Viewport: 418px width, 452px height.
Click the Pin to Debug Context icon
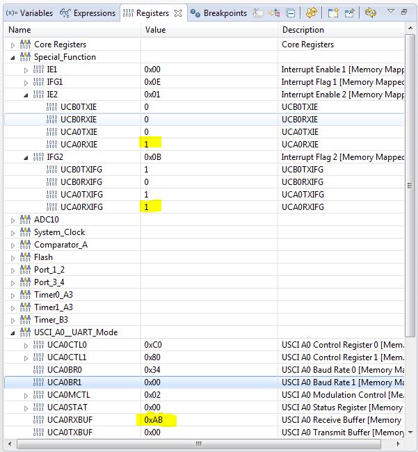[349, 13]
